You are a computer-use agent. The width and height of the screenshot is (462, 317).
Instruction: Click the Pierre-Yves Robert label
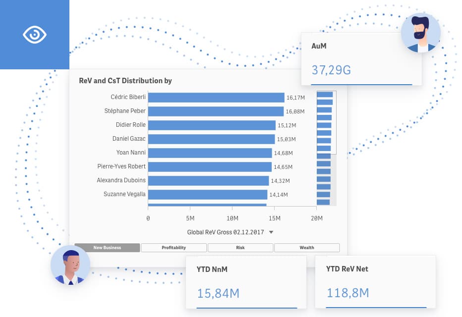pos(122,166)
